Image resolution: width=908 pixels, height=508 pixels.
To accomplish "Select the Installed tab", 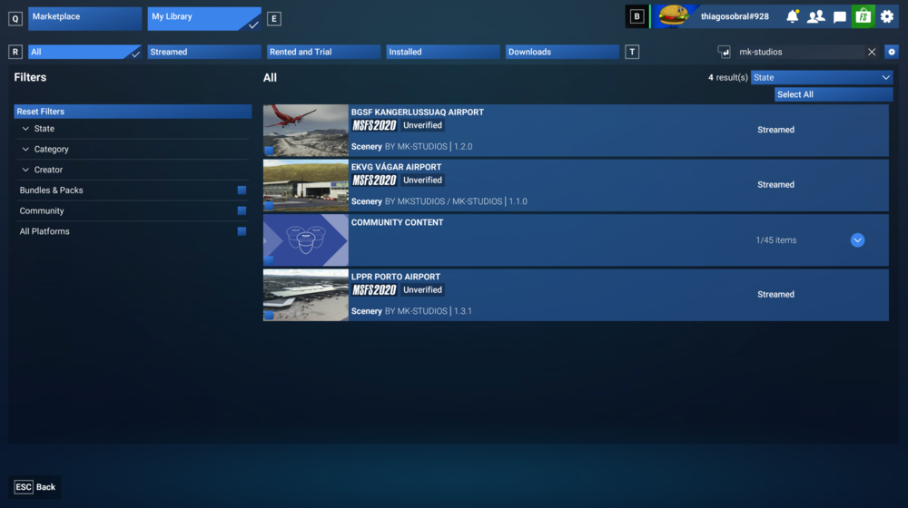I will point(442,52).
